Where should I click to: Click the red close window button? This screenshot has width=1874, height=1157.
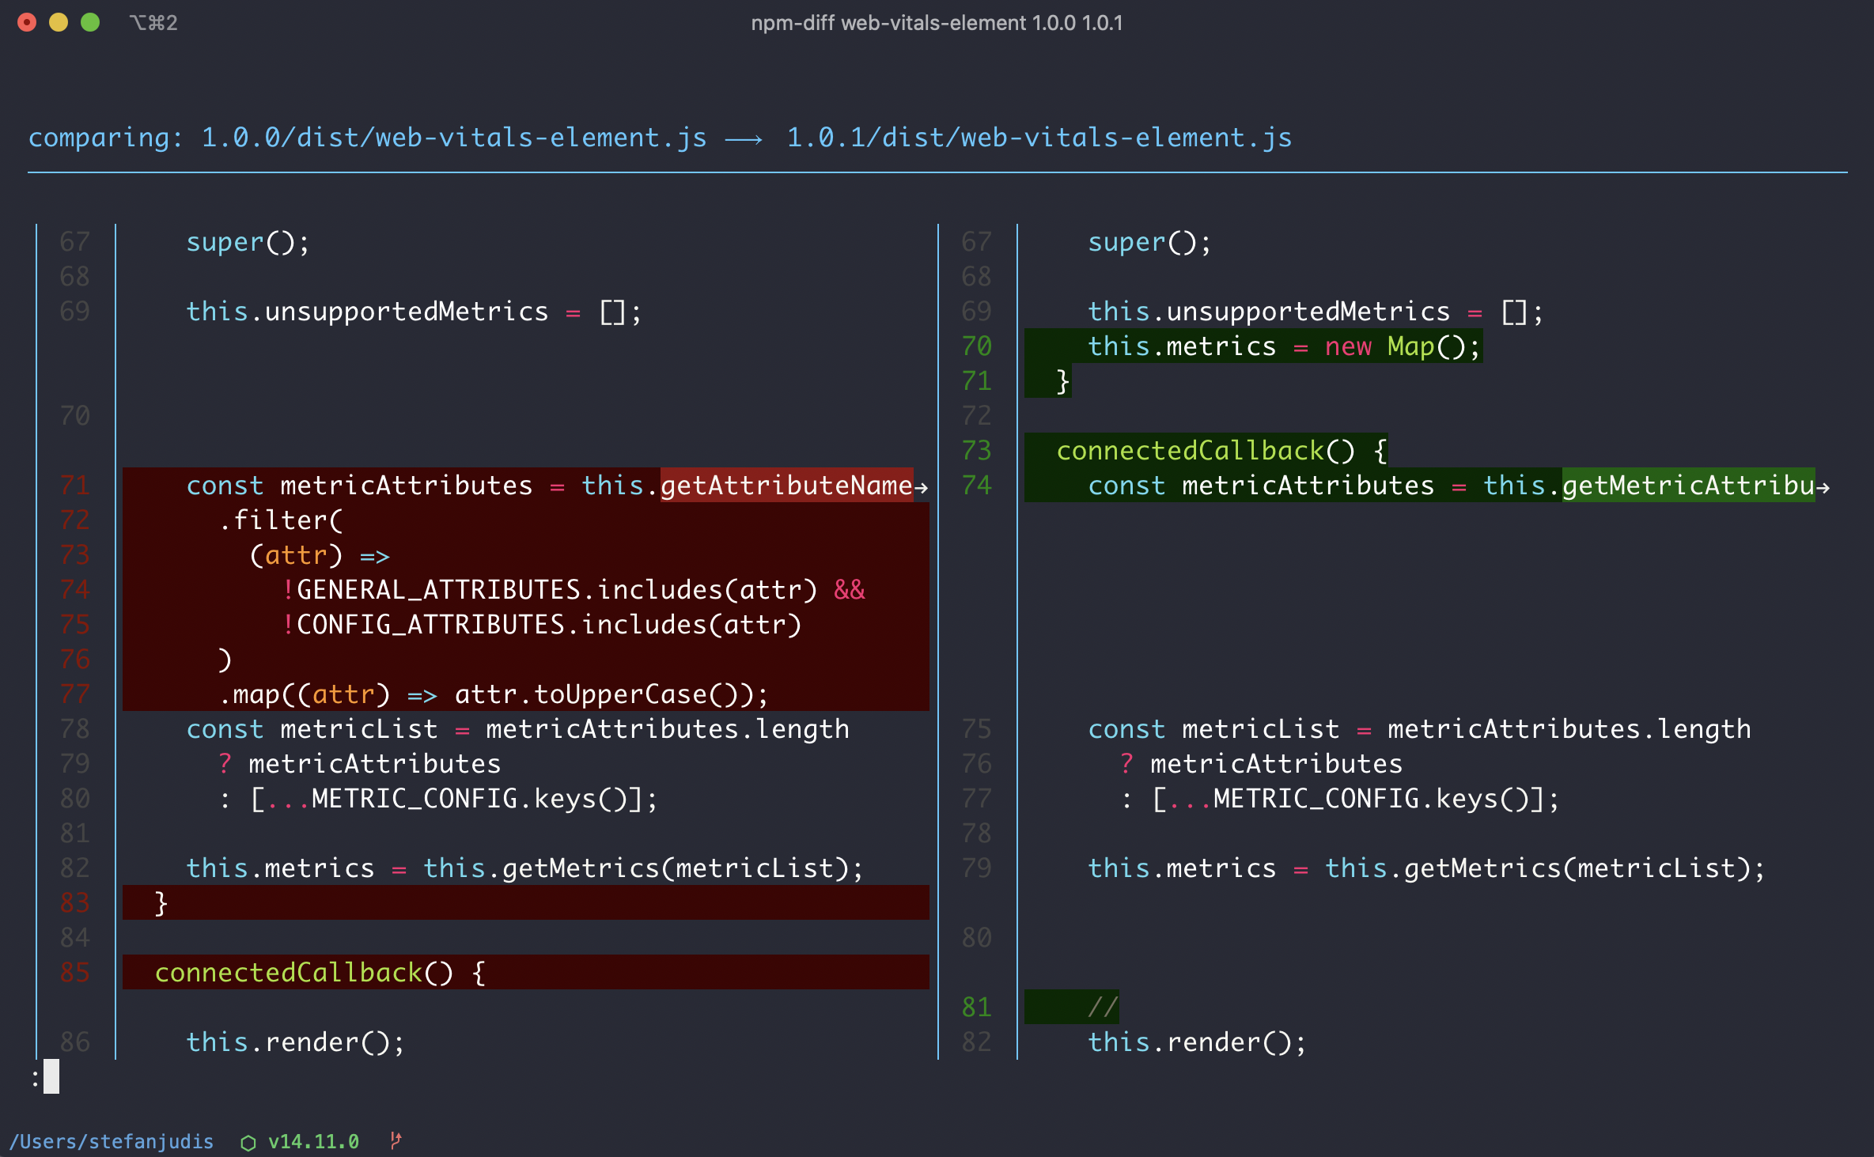coord(27,22)
